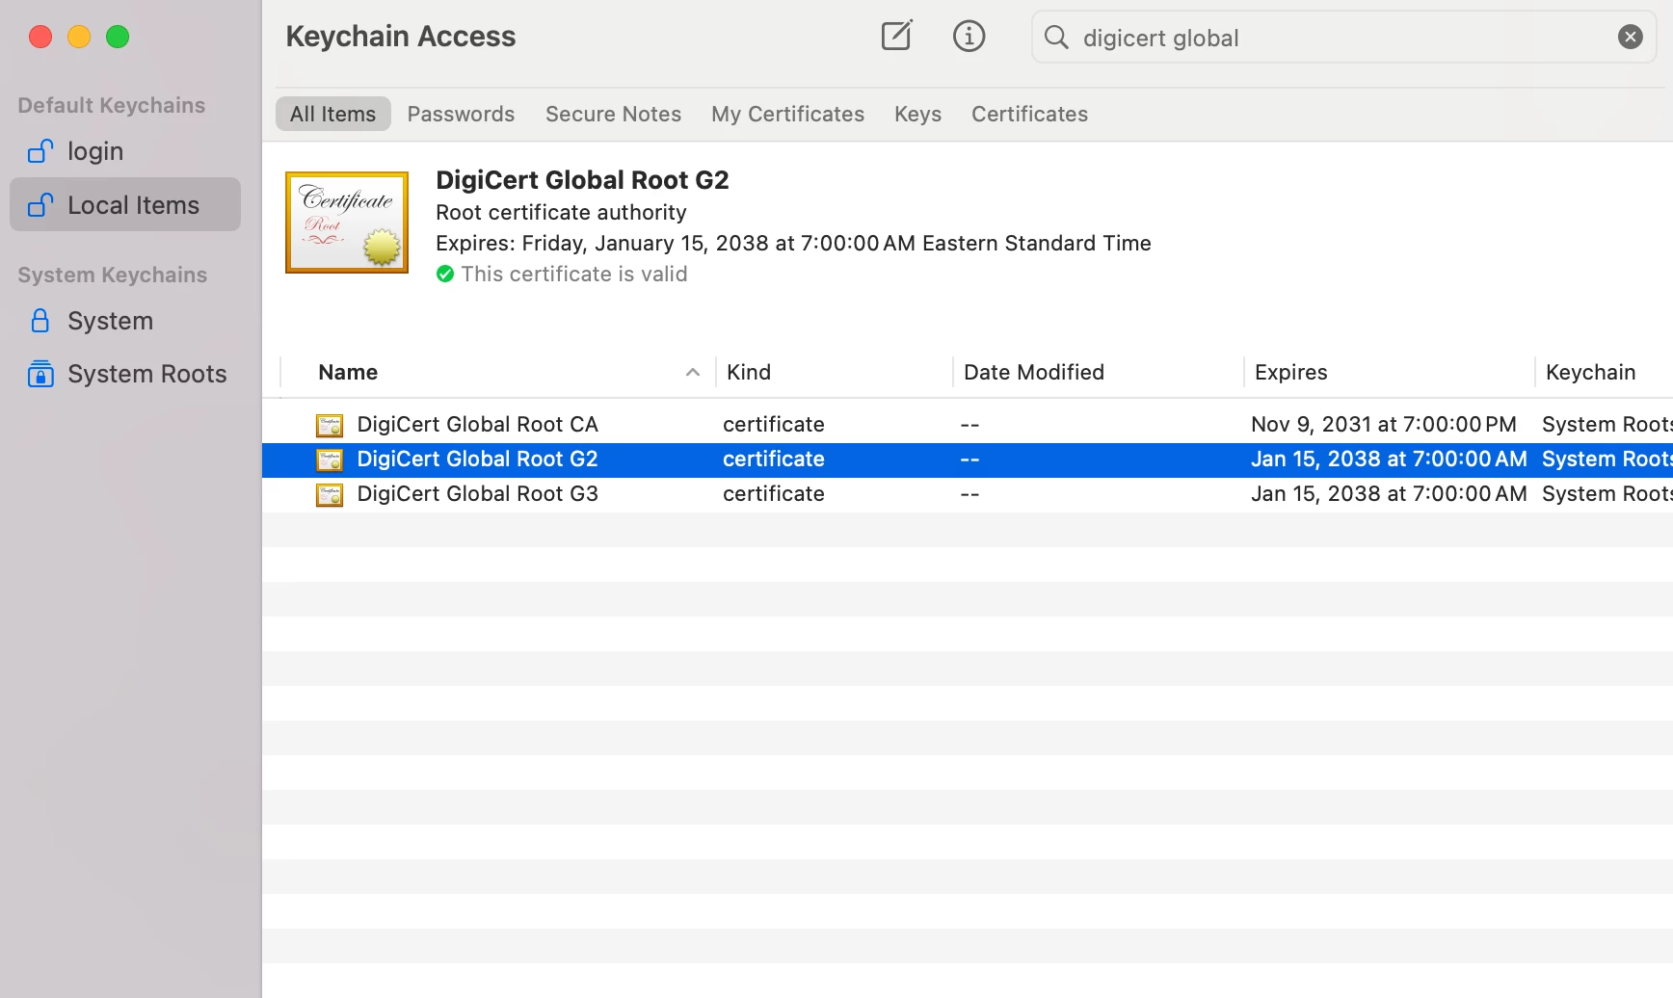Click the DigiCert Global Root G3 certificate icon
Viewport: 1673px width, 998px height.
coord(330,494)
